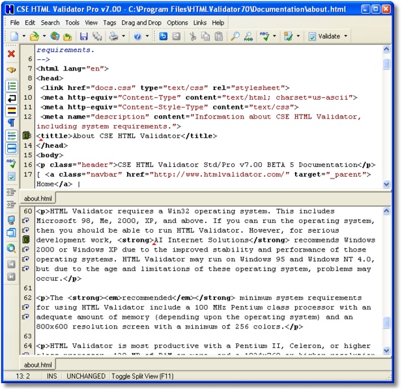Open the Options menu
The height and width of the screenshot is (391, 402).
177,23
